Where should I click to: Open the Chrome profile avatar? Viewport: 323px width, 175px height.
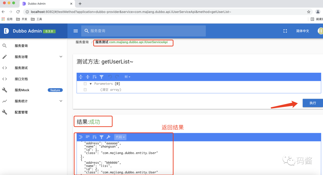318,12
